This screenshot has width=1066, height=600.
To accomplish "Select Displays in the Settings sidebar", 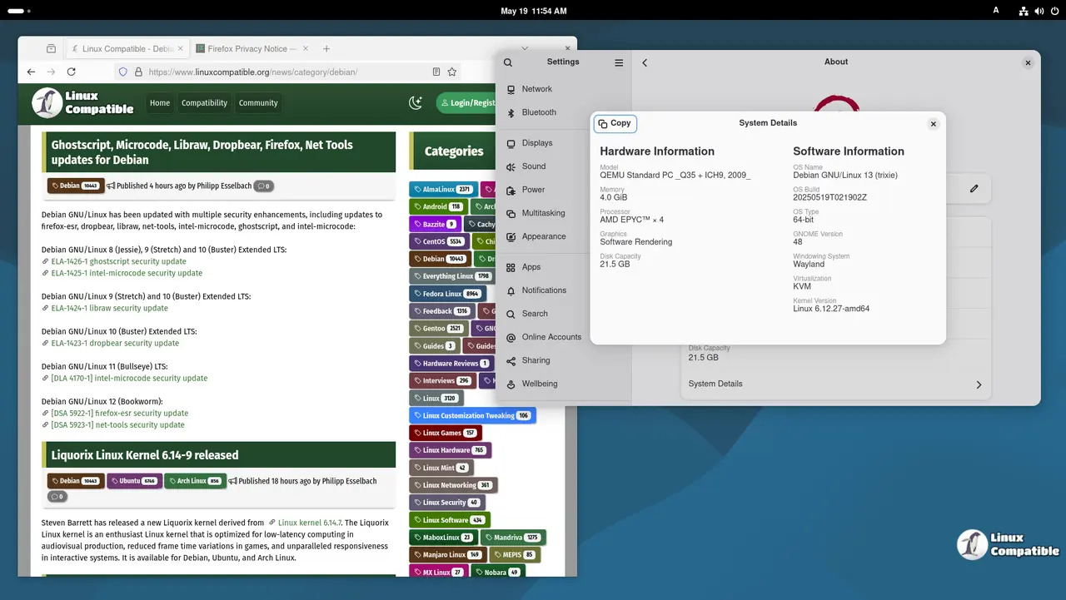I will 537,142.
